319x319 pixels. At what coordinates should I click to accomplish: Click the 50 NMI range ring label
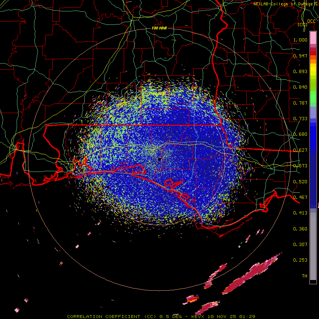click(159, 94)
